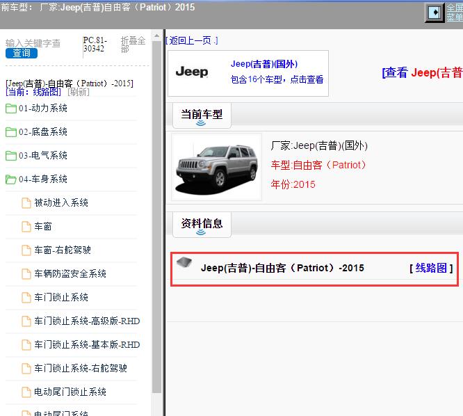
Task: Click the 查询 search button
Action: click(22, 53)
